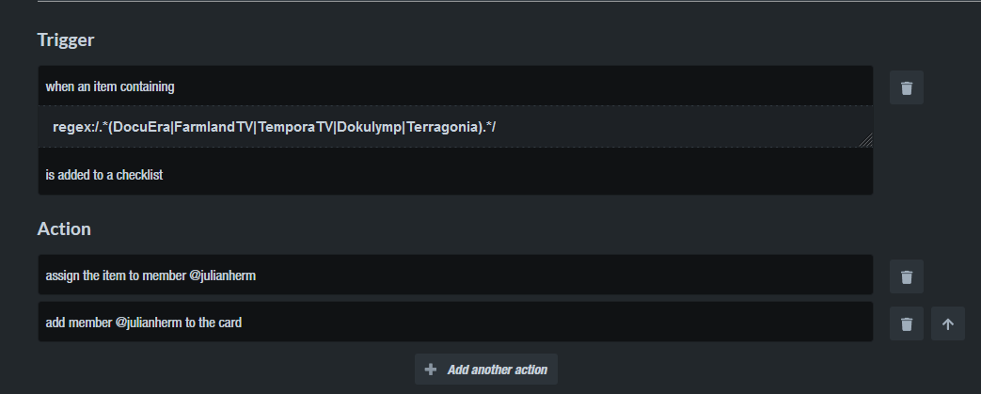Click the 'is added to a checklist' text
The image size is (981, 394).
pyautogui.click(x=103, y=175)
